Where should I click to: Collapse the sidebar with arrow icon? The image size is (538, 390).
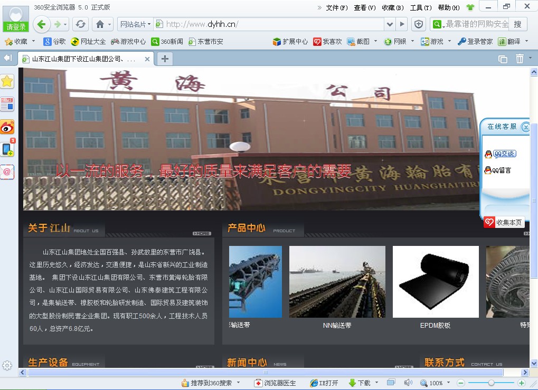[7, 58]
